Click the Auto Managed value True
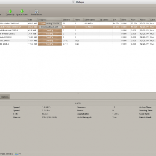This screenshot has height=156, width=156. 115,117
